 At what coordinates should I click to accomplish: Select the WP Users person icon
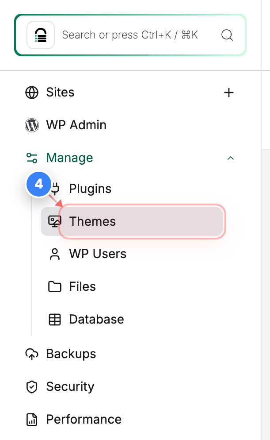pos(54,254)
